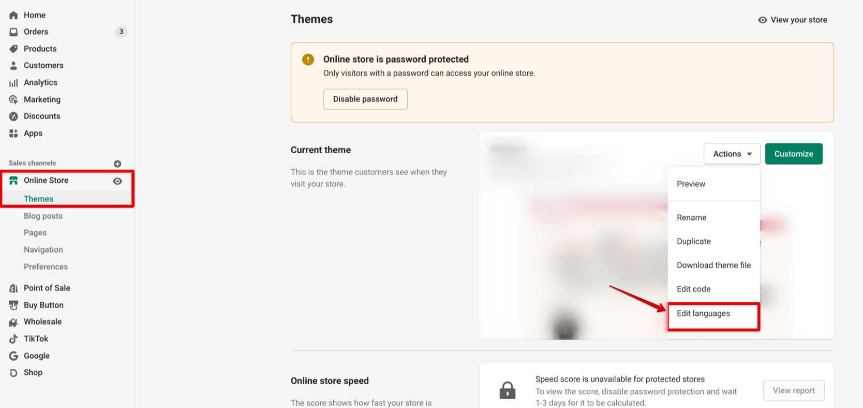
Task: Click the Products tag icon
Action: point(13,49)
